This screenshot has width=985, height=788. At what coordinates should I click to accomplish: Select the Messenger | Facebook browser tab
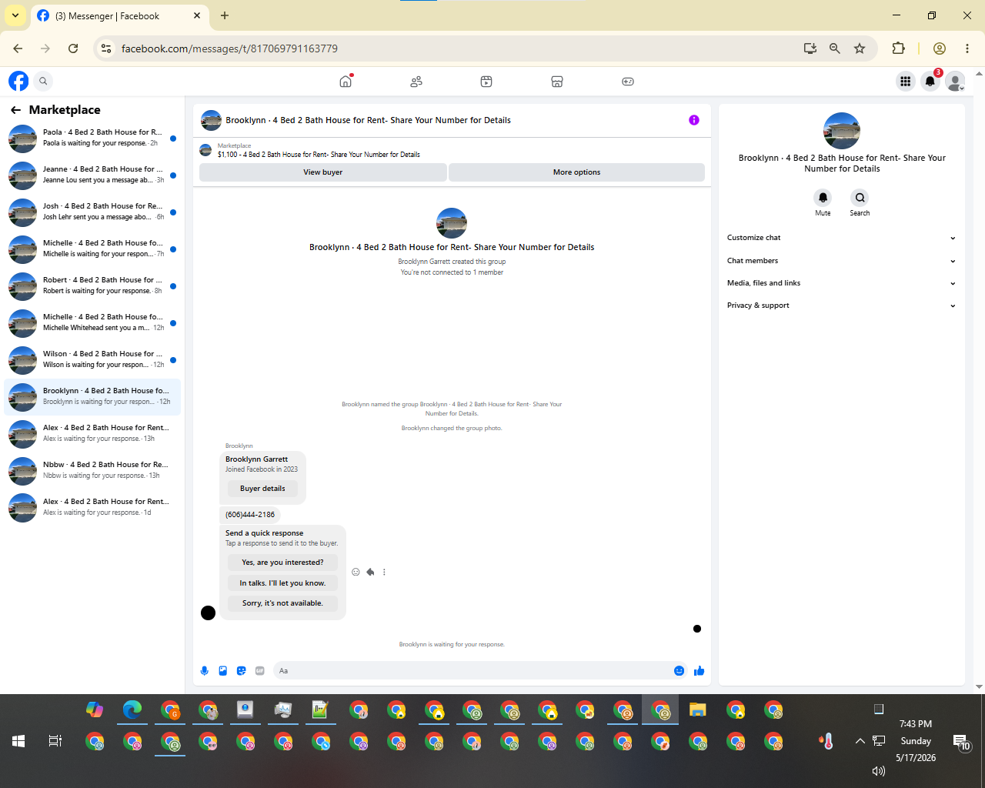point(119,16)
